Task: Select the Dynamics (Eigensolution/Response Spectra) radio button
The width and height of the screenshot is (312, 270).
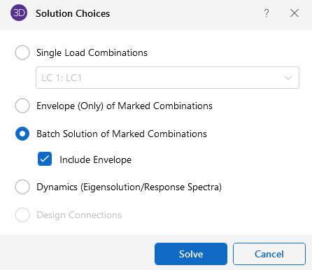Action: click(22, 187)
